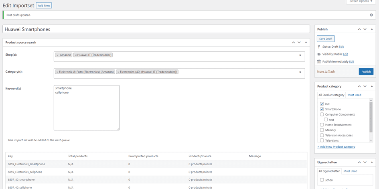379x189 pixels.
Task: Dismiss the 'Post draft updated' notice
Action: pyautogui.click(x=371, y=15)
